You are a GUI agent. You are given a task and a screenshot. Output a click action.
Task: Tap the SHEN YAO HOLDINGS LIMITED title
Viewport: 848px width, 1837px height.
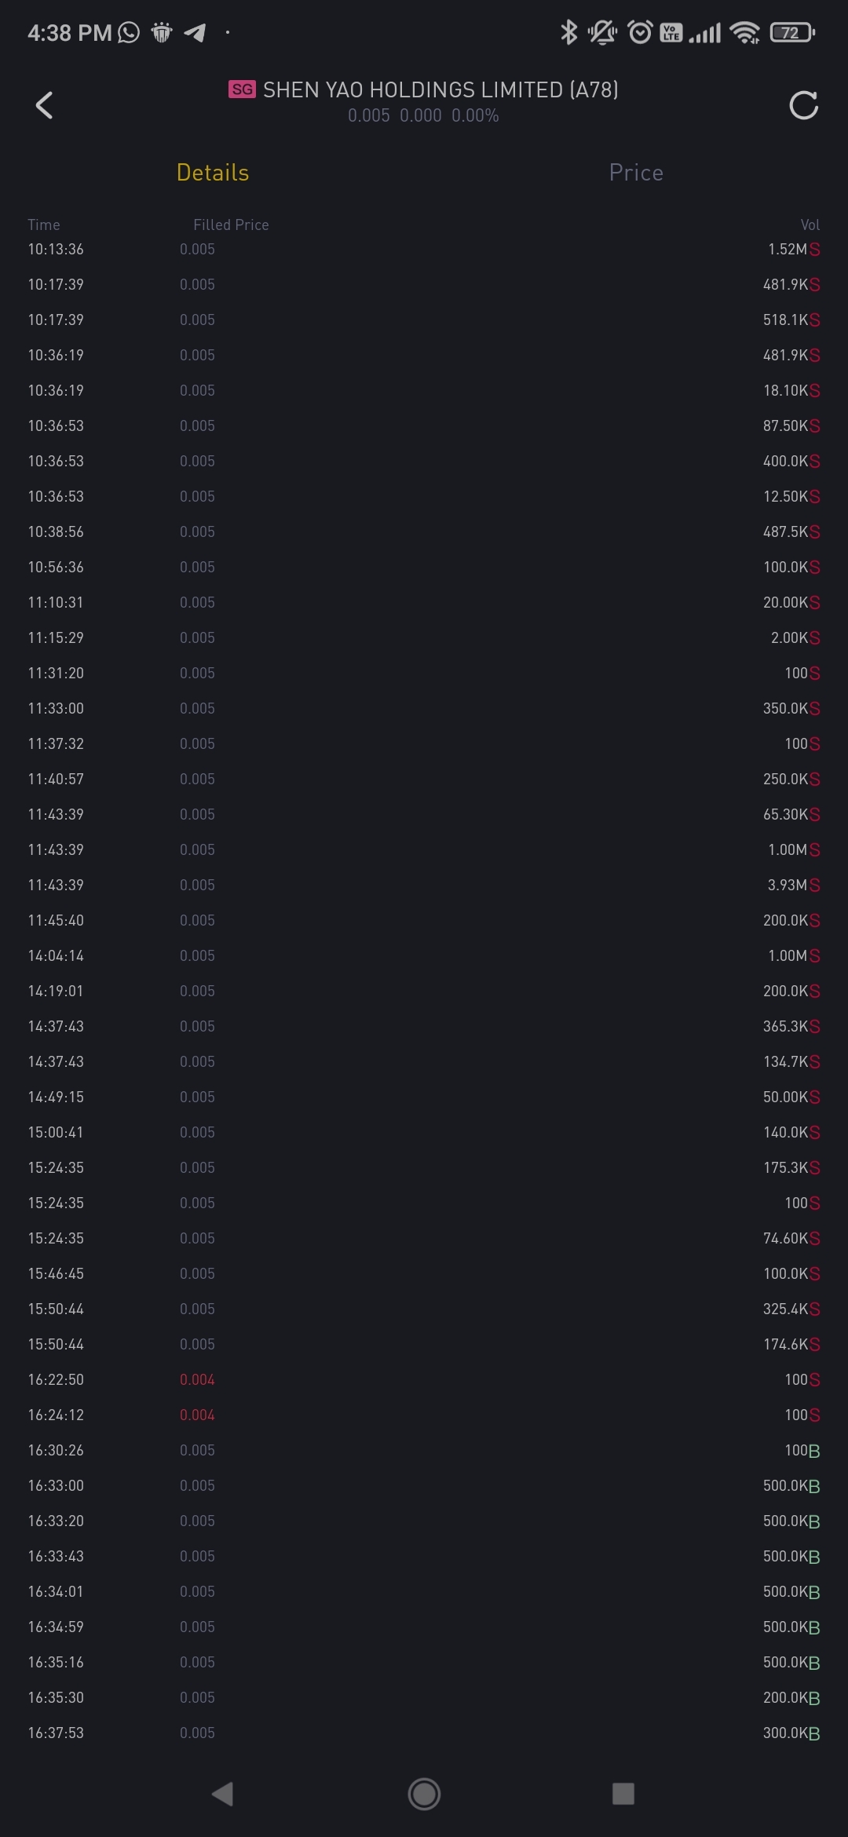pyautogui.click(x=440, y=90)
